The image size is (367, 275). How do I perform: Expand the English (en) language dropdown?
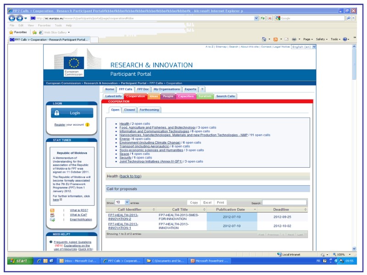[x=314, y=47]
